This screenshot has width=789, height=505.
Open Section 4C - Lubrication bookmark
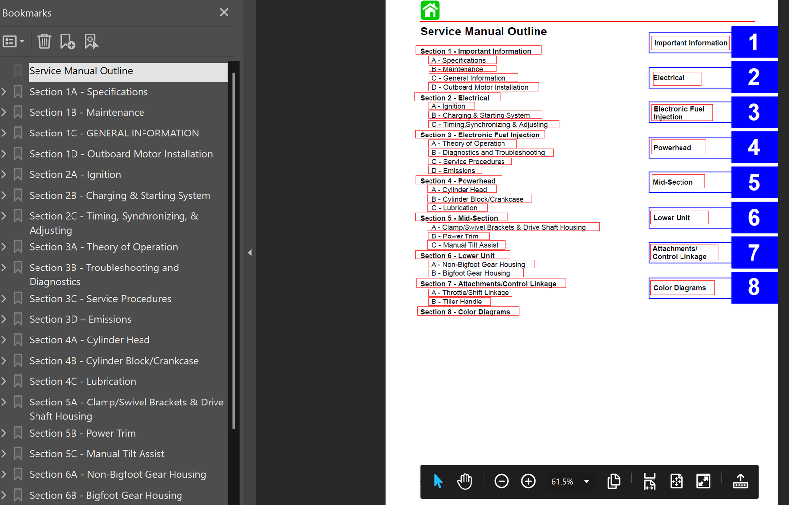click(x=82, y=381)
